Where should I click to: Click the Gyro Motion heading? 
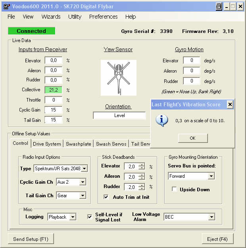click(x=189, y=49)
